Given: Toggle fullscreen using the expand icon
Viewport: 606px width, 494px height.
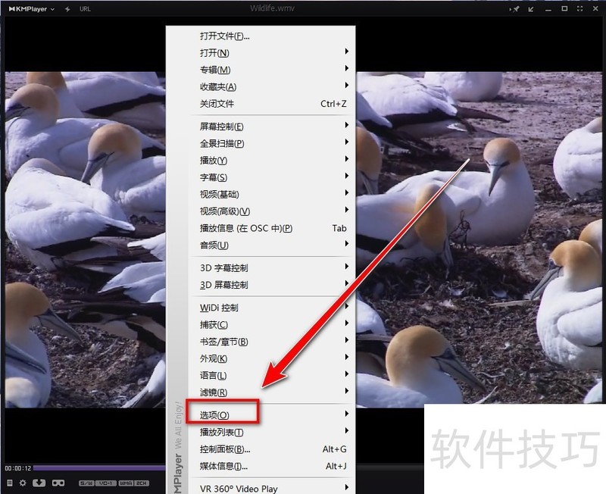Looking at the screenshot, I should tap(579, 9).
